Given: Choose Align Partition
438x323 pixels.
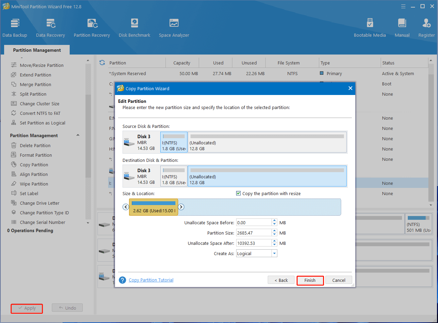Looking at the screenshot, I should pyautogui.click(x=34, y=174).
